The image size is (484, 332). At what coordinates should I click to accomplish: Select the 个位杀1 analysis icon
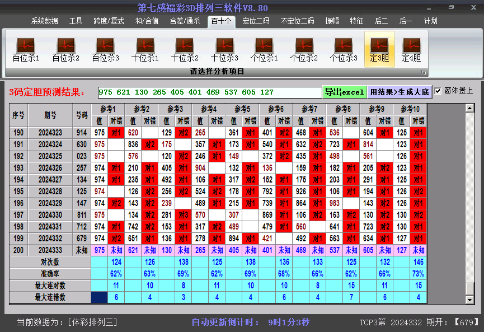click(x=264, y=49)
